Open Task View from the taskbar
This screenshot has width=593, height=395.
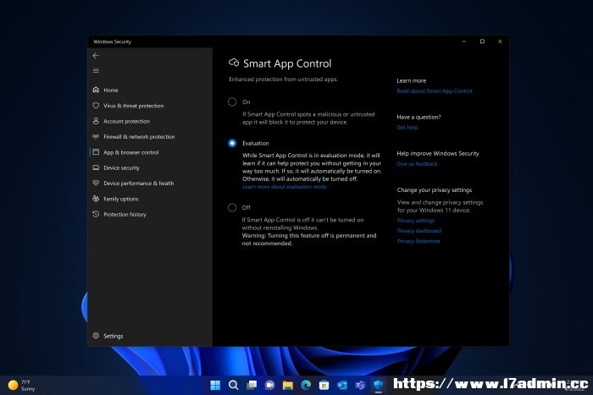[x=252, y=385]
